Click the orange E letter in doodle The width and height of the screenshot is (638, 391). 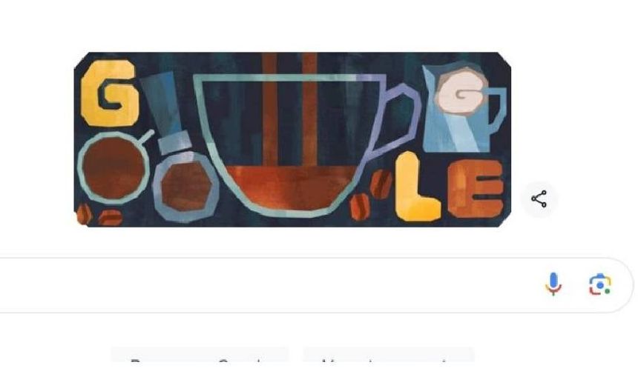476,188
